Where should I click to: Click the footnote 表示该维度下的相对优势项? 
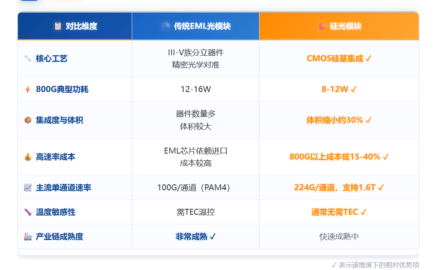tap(378, 265)
